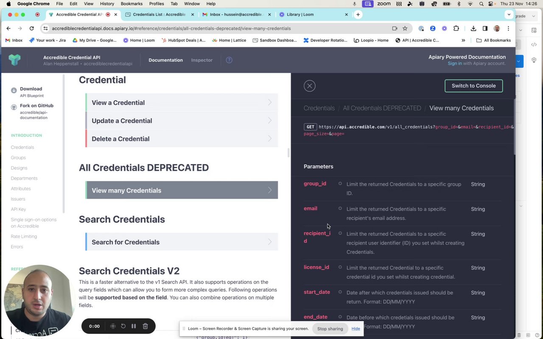Open Control Center in menu bar
Image resolution: width=543 pixels, height=339 pixels.
tap(491, 4)
